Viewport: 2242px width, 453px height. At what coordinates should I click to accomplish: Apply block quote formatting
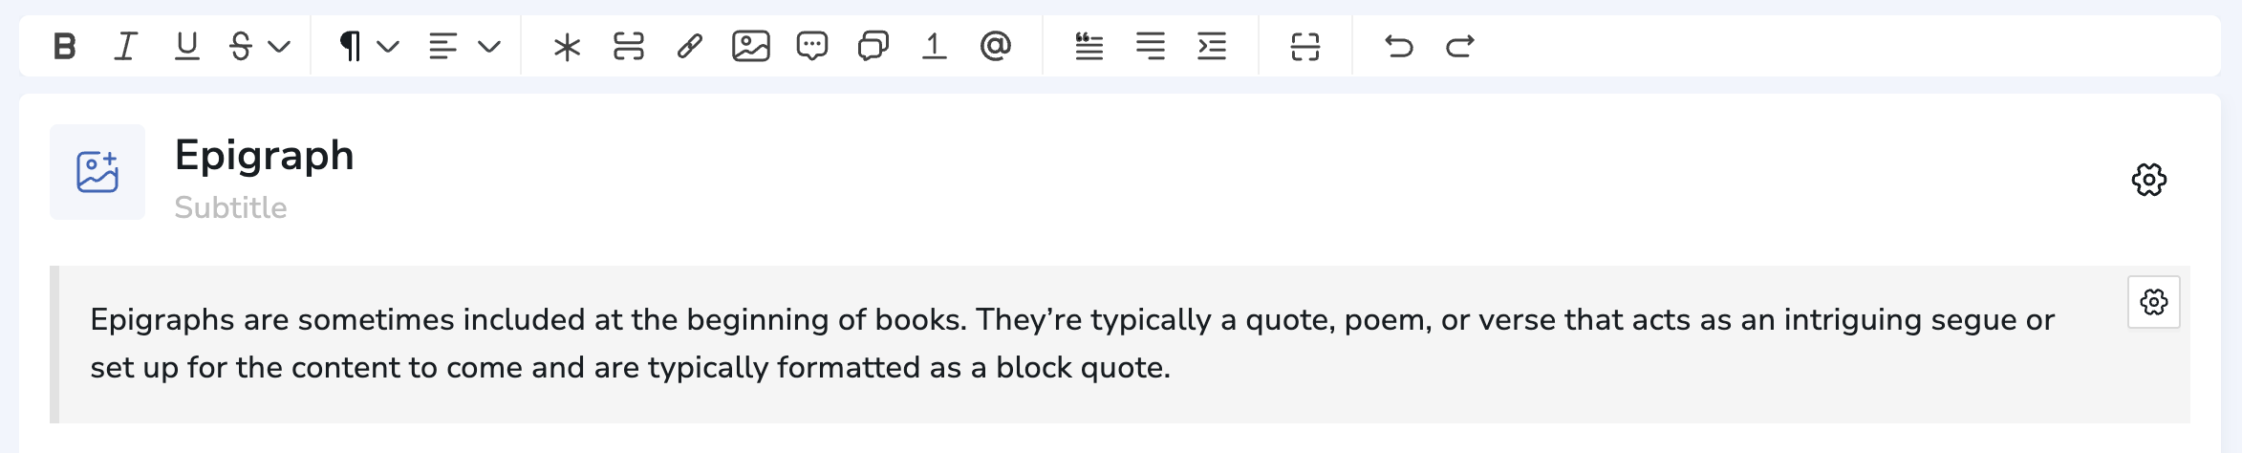(1089, 46)
